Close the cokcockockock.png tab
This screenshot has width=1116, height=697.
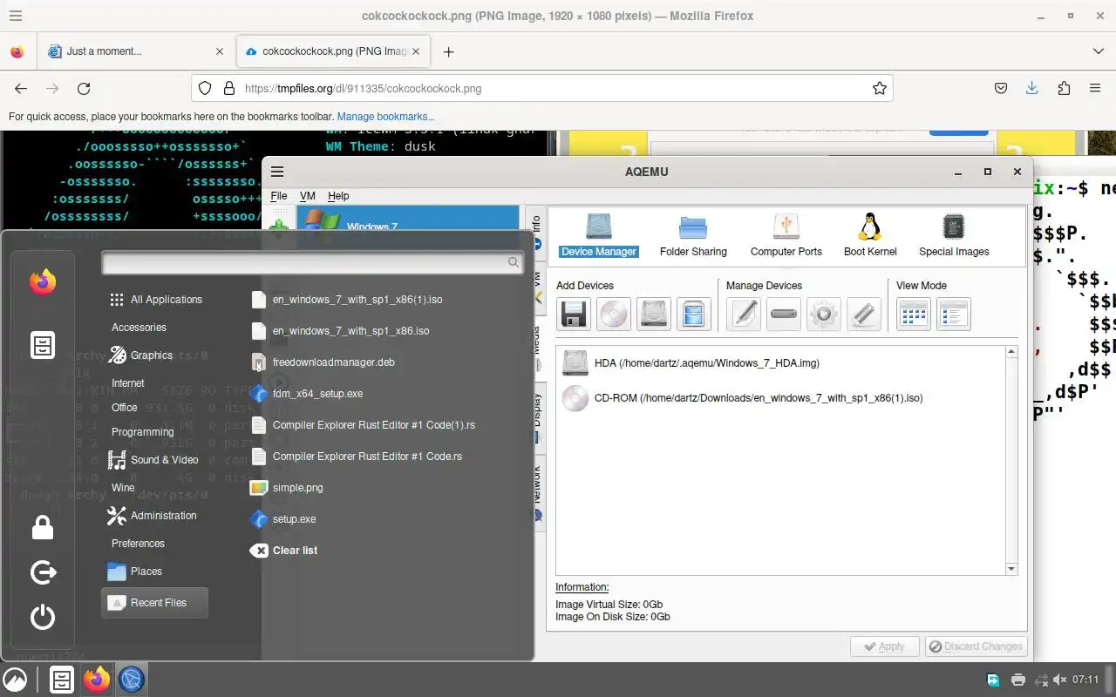point(417,51)
